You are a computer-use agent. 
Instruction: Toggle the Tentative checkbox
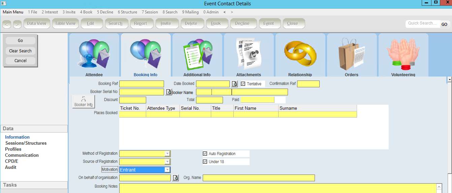tap(243, 84)
